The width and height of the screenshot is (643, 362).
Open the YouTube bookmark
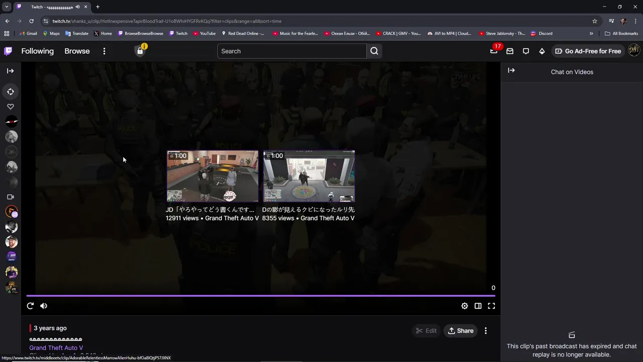(x=204, y=33)
